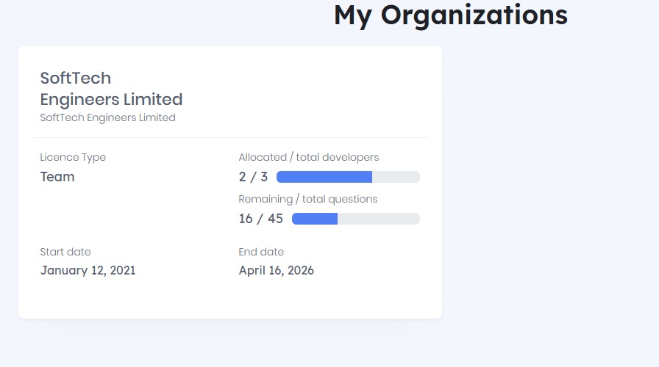Screen dimensions: 659x367
Task: Click the blue filled part of developers bar
Action: point(324,177)
